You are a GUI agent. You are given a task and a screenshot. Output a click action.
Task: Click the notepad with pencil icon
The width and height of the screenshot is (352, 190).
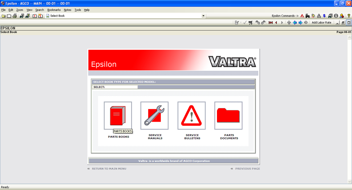(237, 23)
